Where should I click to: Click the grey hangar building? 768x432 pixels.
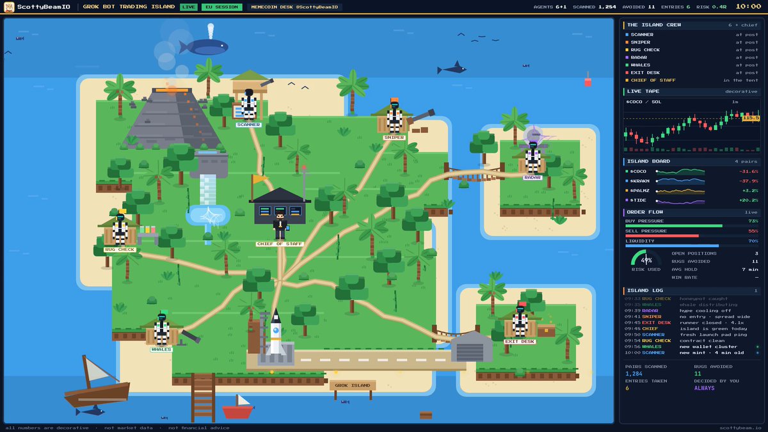(472, 346)
